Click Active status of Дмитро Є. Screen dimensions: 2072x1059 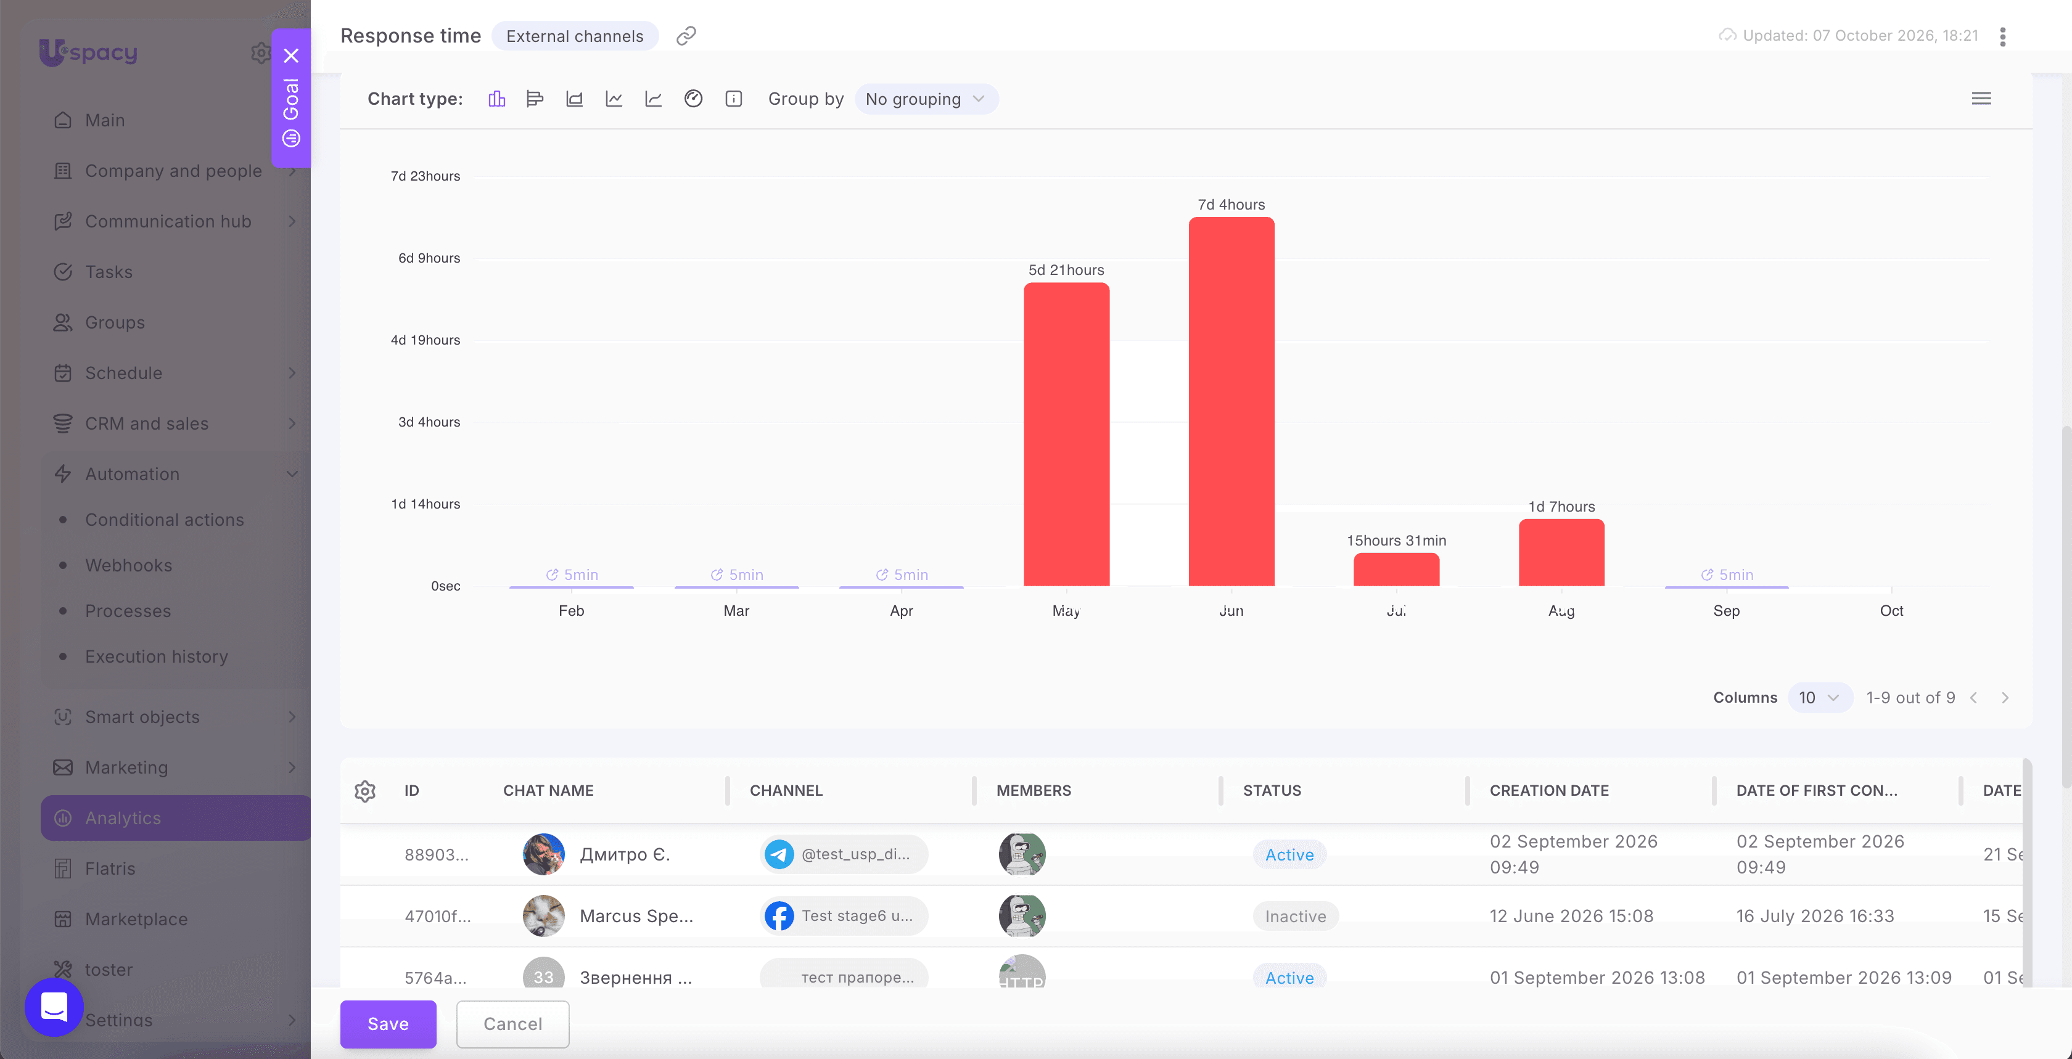(1289, 854)
